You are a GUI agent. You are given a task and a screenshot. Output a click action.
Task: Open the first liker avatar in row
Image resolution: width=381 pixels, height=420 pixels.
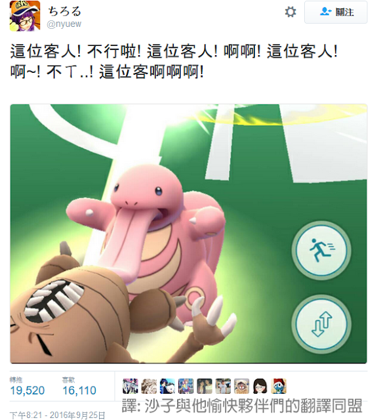130,386
